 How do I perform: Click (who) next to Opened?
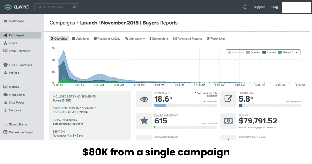(167, 93)
